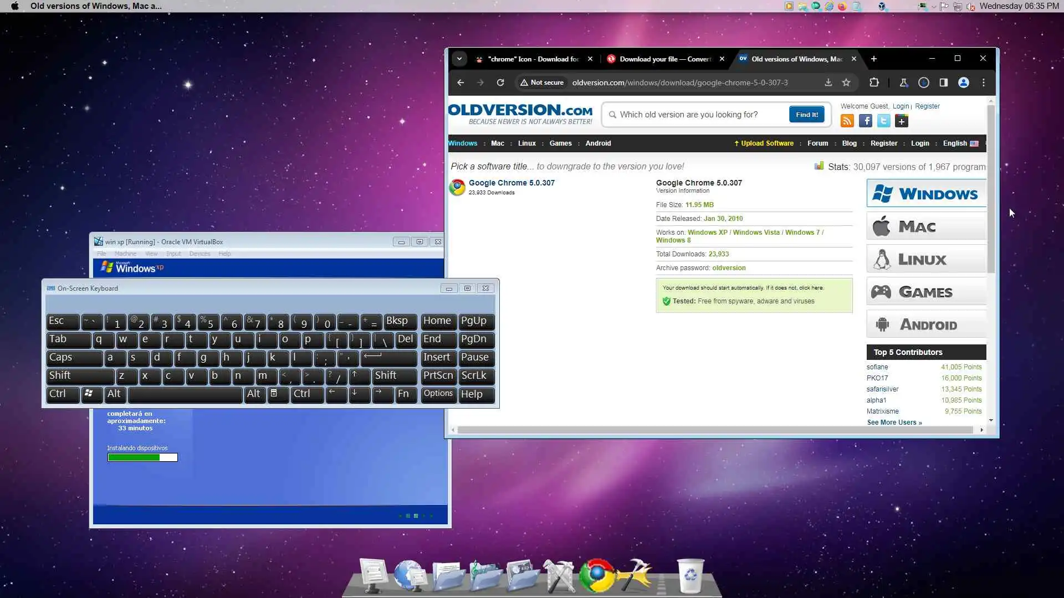Click the See More Users link
This screenshot has height=598, width=1064.
click(x=894, y=422)
